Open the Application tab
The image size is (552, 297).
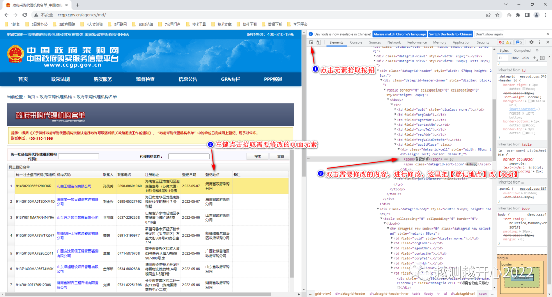tap(462, 42)
